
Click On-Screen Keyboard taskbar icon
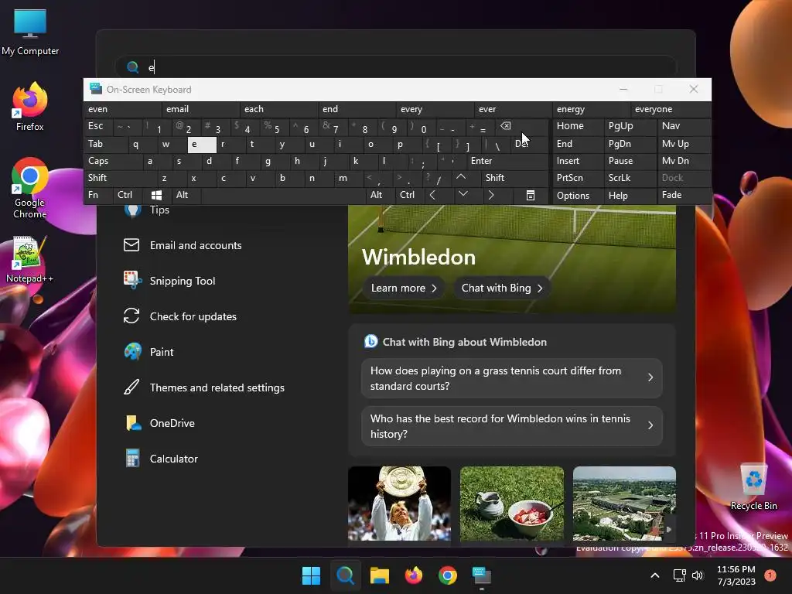[481, 575]
